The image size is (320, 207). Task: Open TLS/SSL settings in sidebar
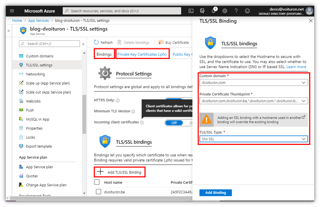pyautogui.click(x=39, y=65)
